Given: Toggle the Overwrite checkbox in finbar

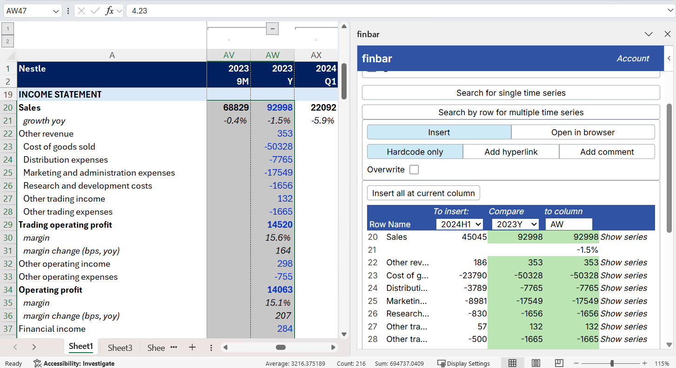Looking at the screenshot, I should (x=414, y=169).
